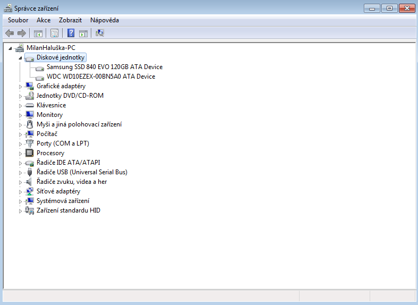Image resolution: width=418 pixels, height=305 pixels.
Task: Click the Back arrow toolbar icon
Action: [10, 33]
